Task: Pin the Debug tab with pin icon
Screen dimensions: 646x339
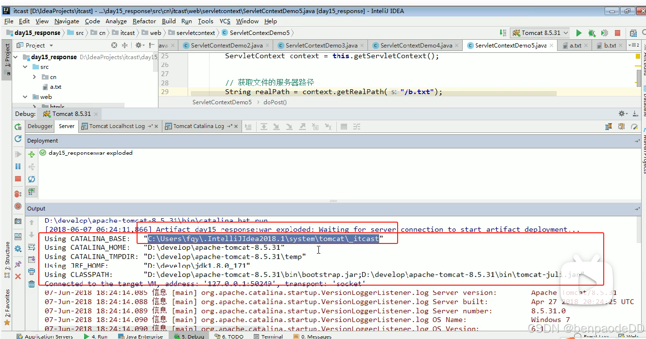Action: (x=18, y=264)
